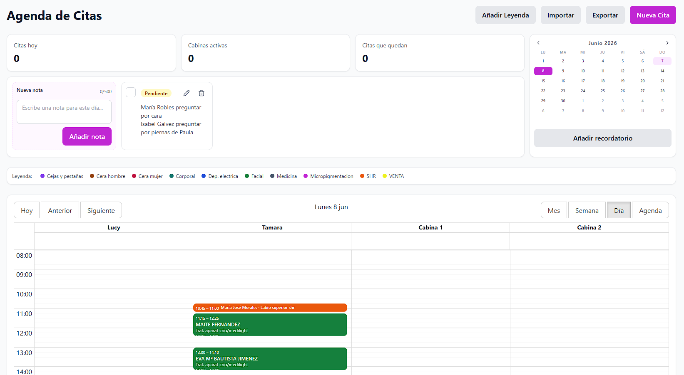Switch to Mes view
This screenshot has height=375, width=684.
(x=554, y=210)
